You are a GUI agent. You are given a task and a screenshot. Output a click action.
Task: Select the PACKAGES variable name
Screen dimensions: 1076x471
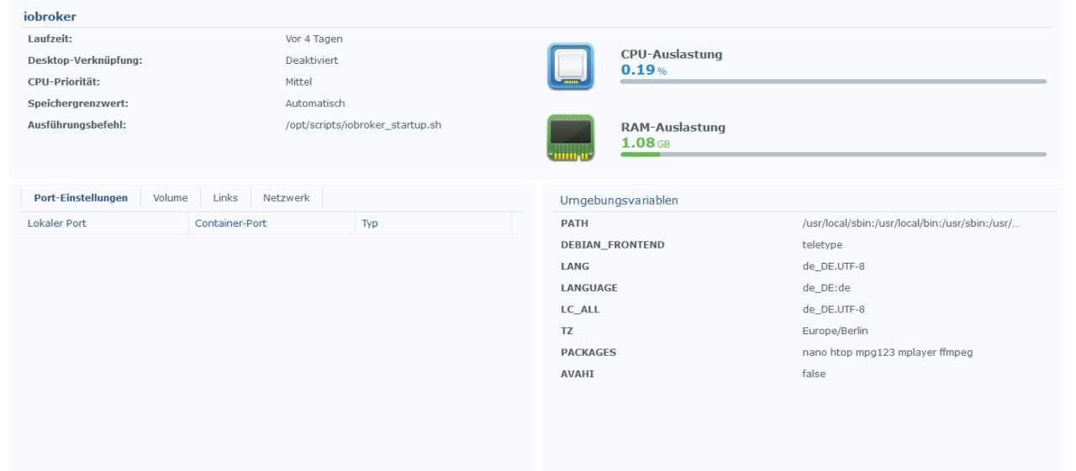[588, 353]
